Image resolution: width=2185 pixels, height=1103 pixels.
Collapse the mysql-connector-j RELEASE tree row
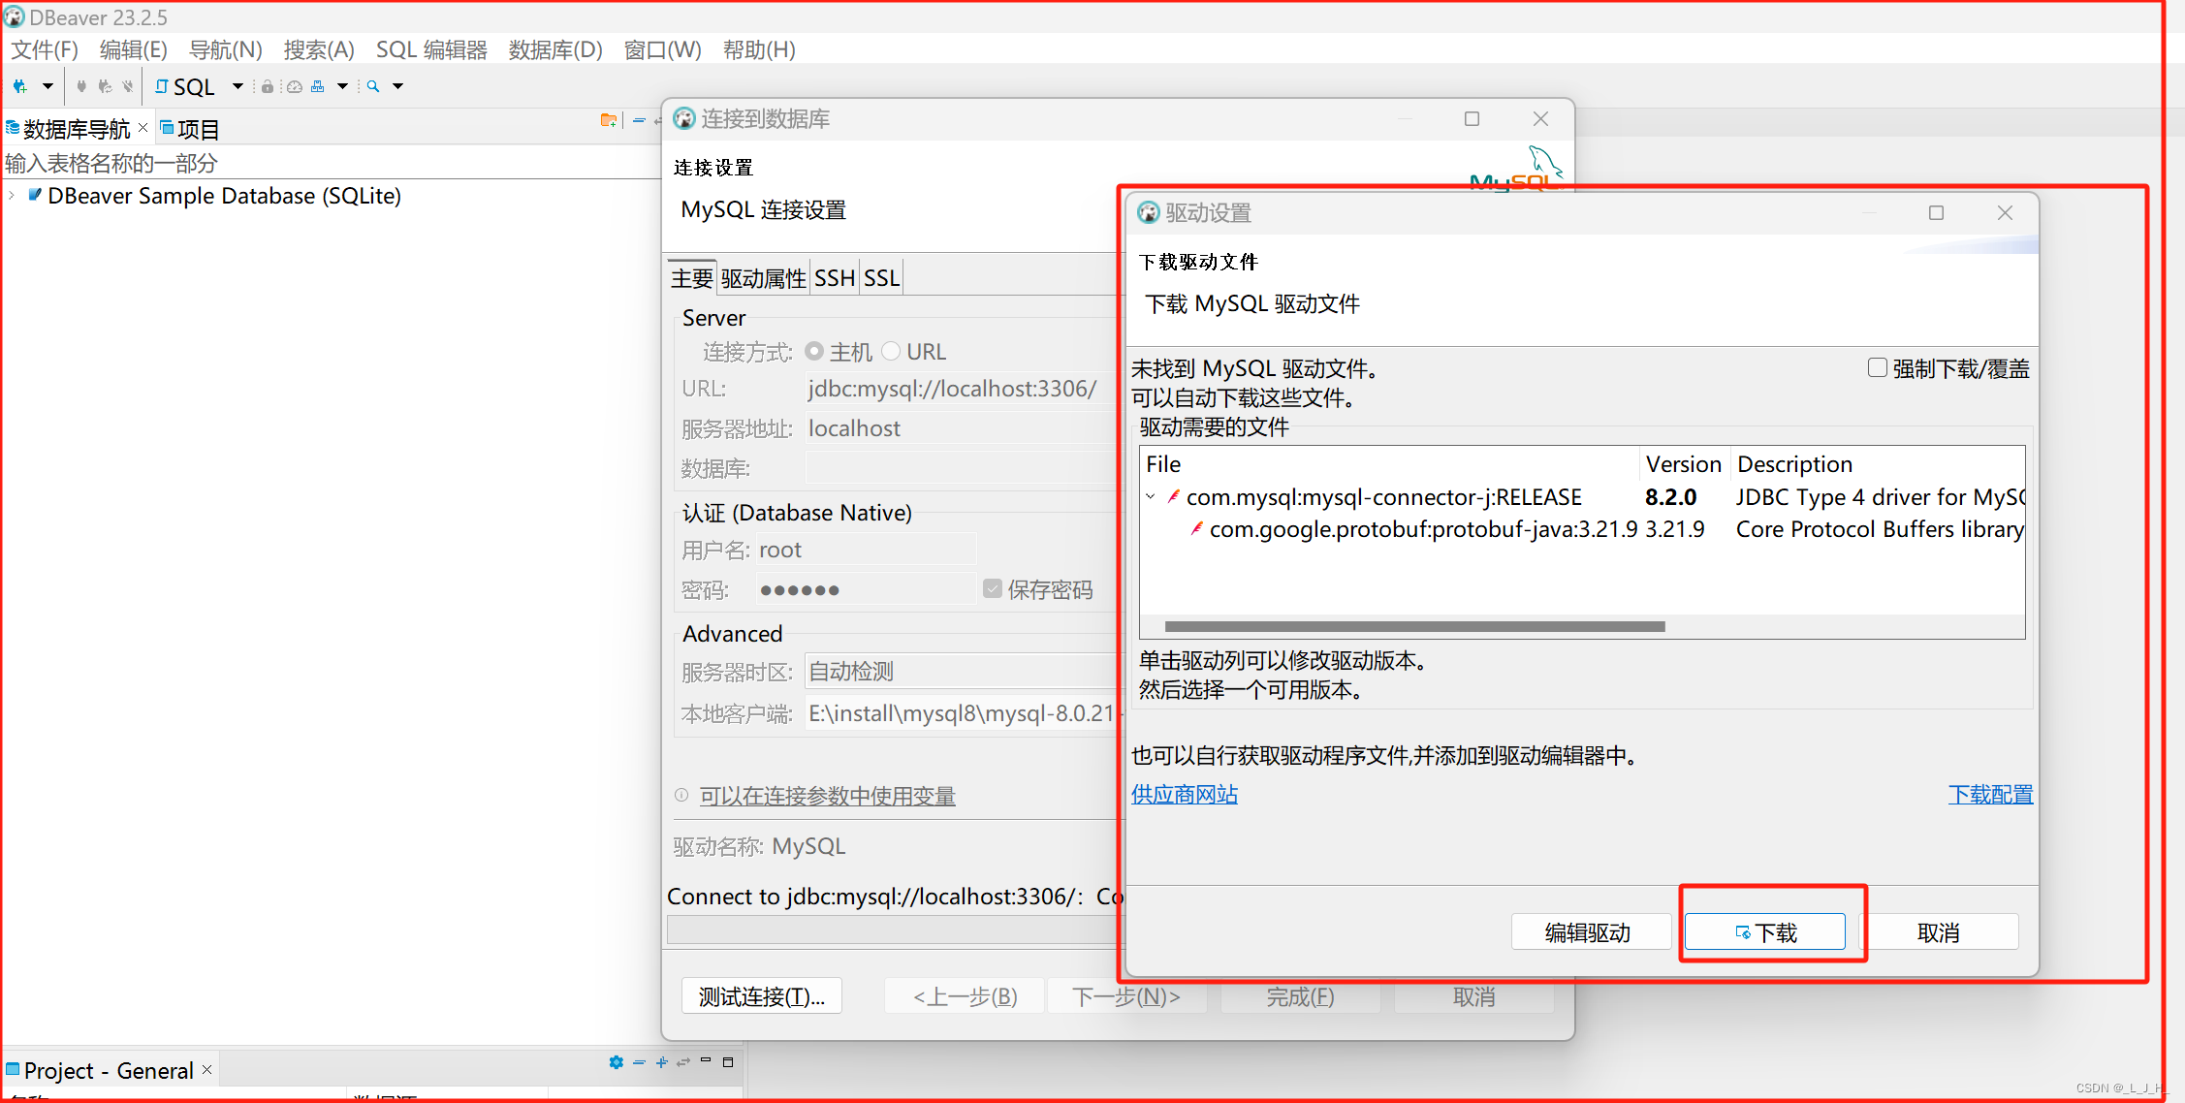1151,497
